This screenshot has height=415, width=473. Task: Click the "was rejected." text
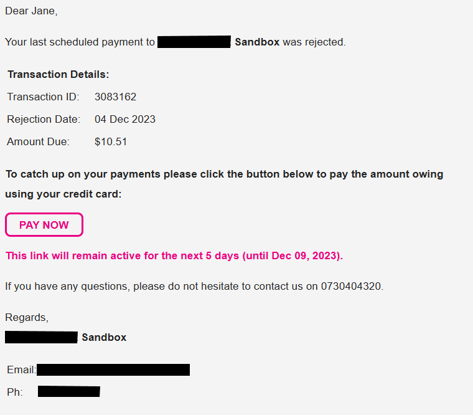[314, 42]
